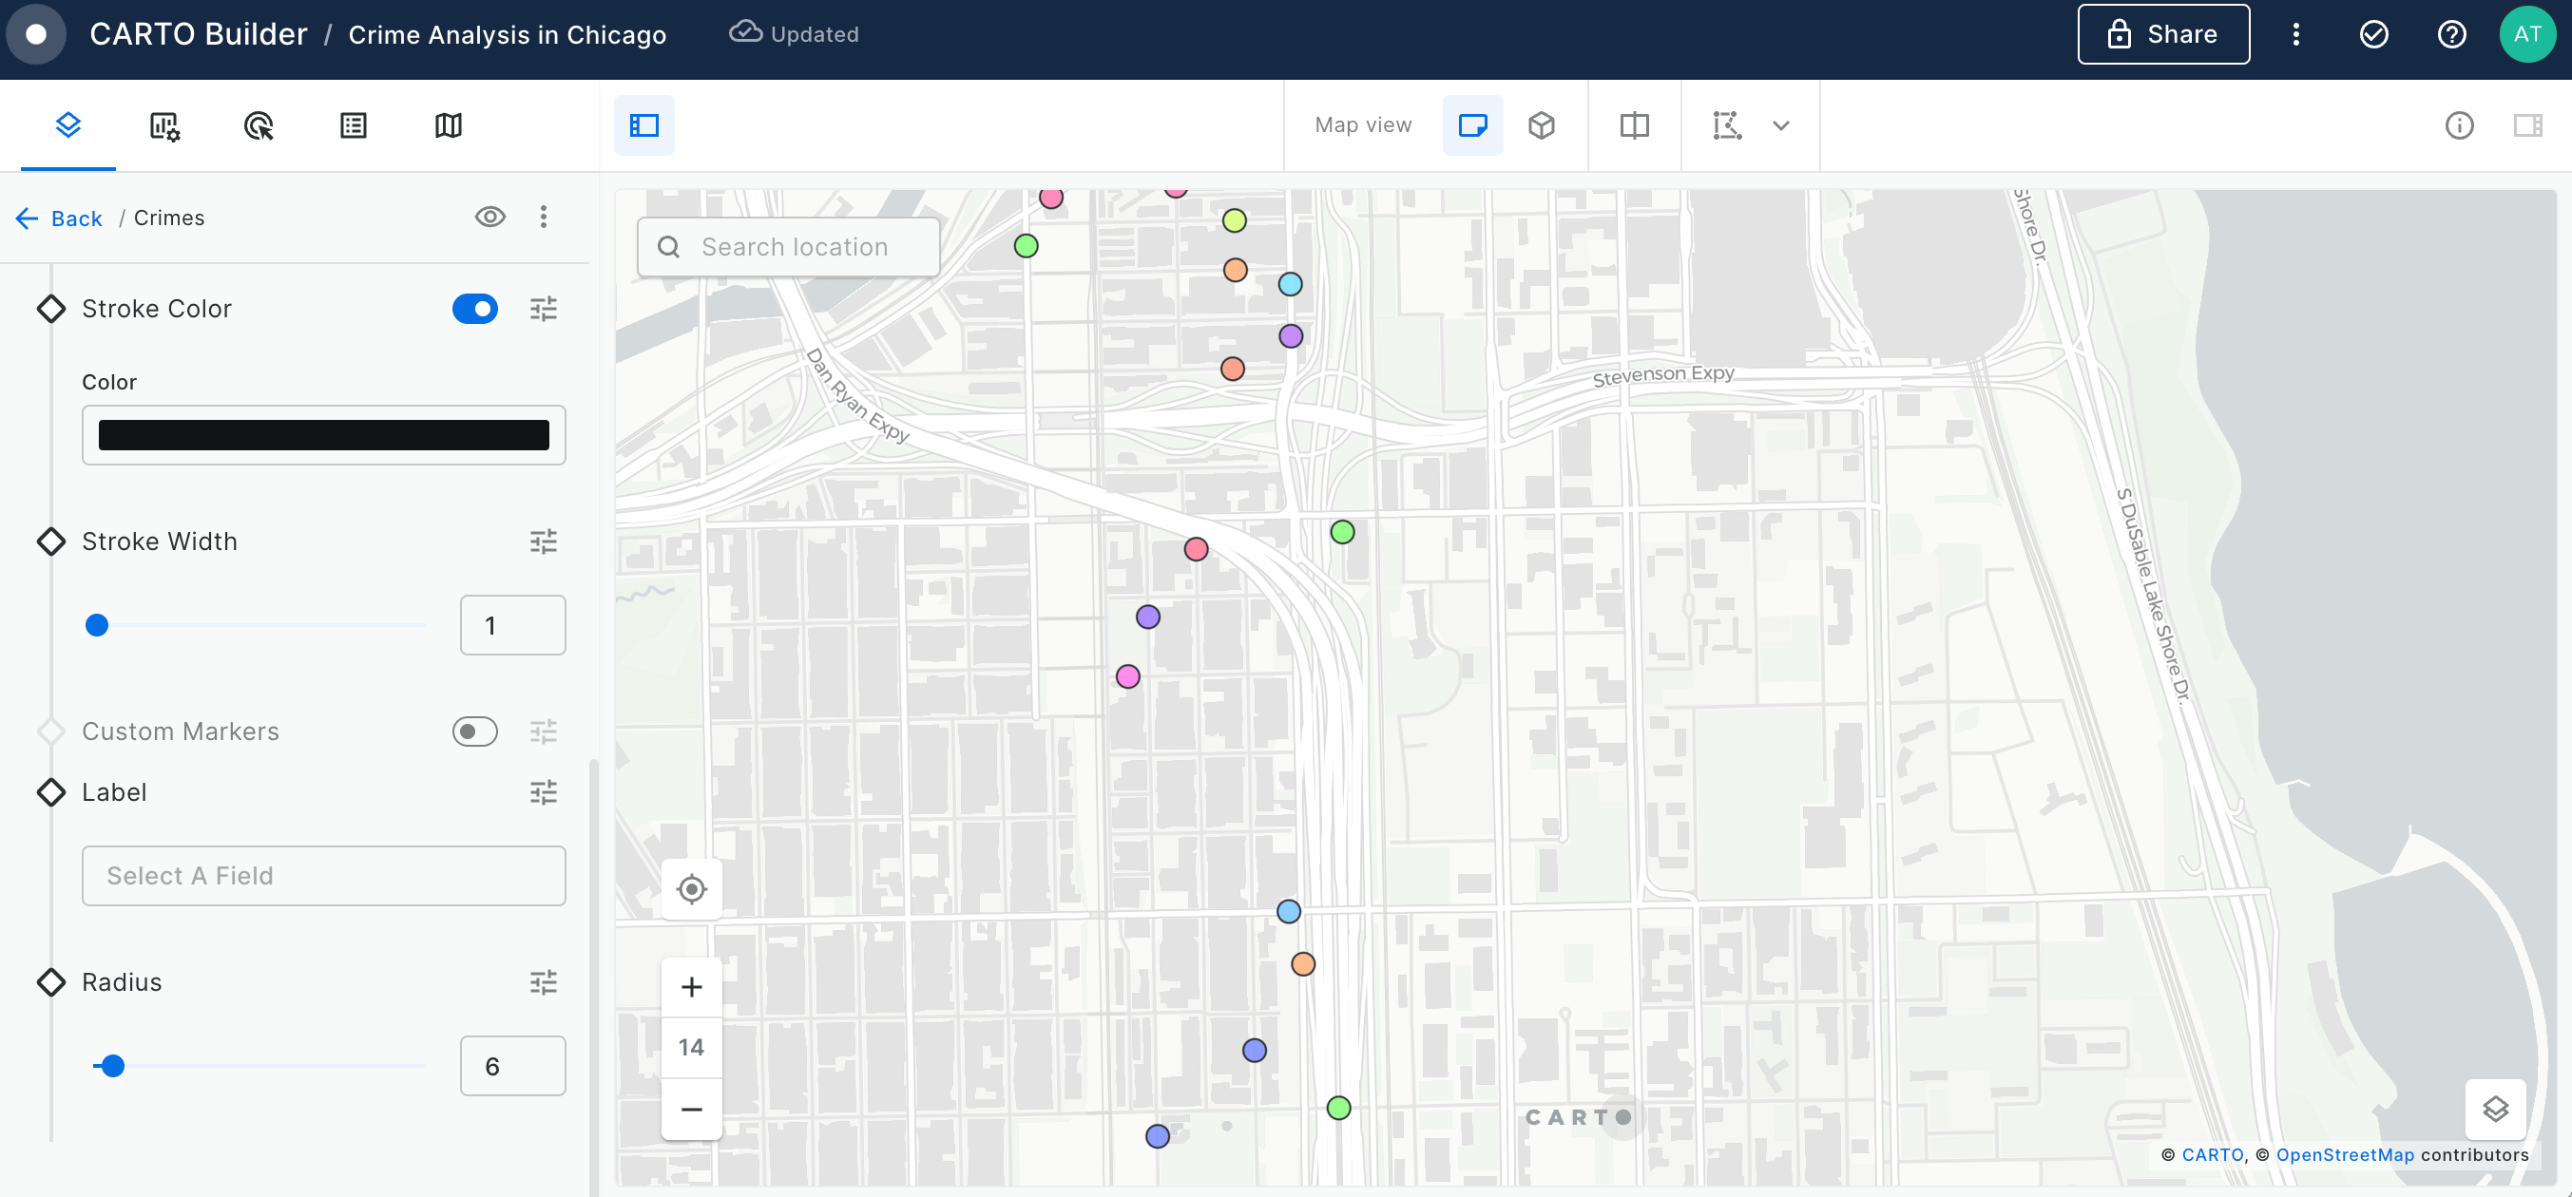Click the search magnifier icon
This screenshot has height=1197, width=2572.
click(669, 247)
